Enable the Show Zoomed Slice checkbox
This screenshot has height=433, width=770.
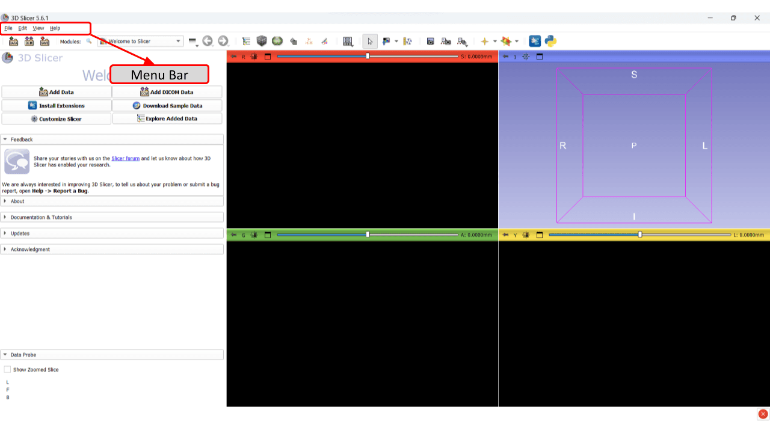click(7, 369)
